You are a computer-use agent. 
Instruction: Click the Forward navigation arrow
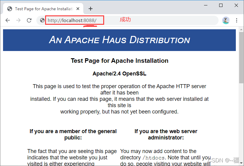click(18, 20)
